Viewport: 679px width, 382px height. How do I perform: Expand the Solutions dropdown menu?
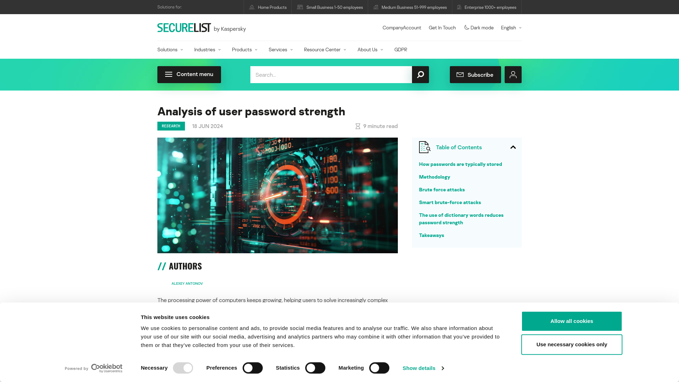click(x=170, y=50)
